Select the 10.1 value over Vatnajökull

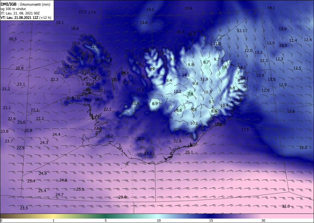(x=194, y=123)
